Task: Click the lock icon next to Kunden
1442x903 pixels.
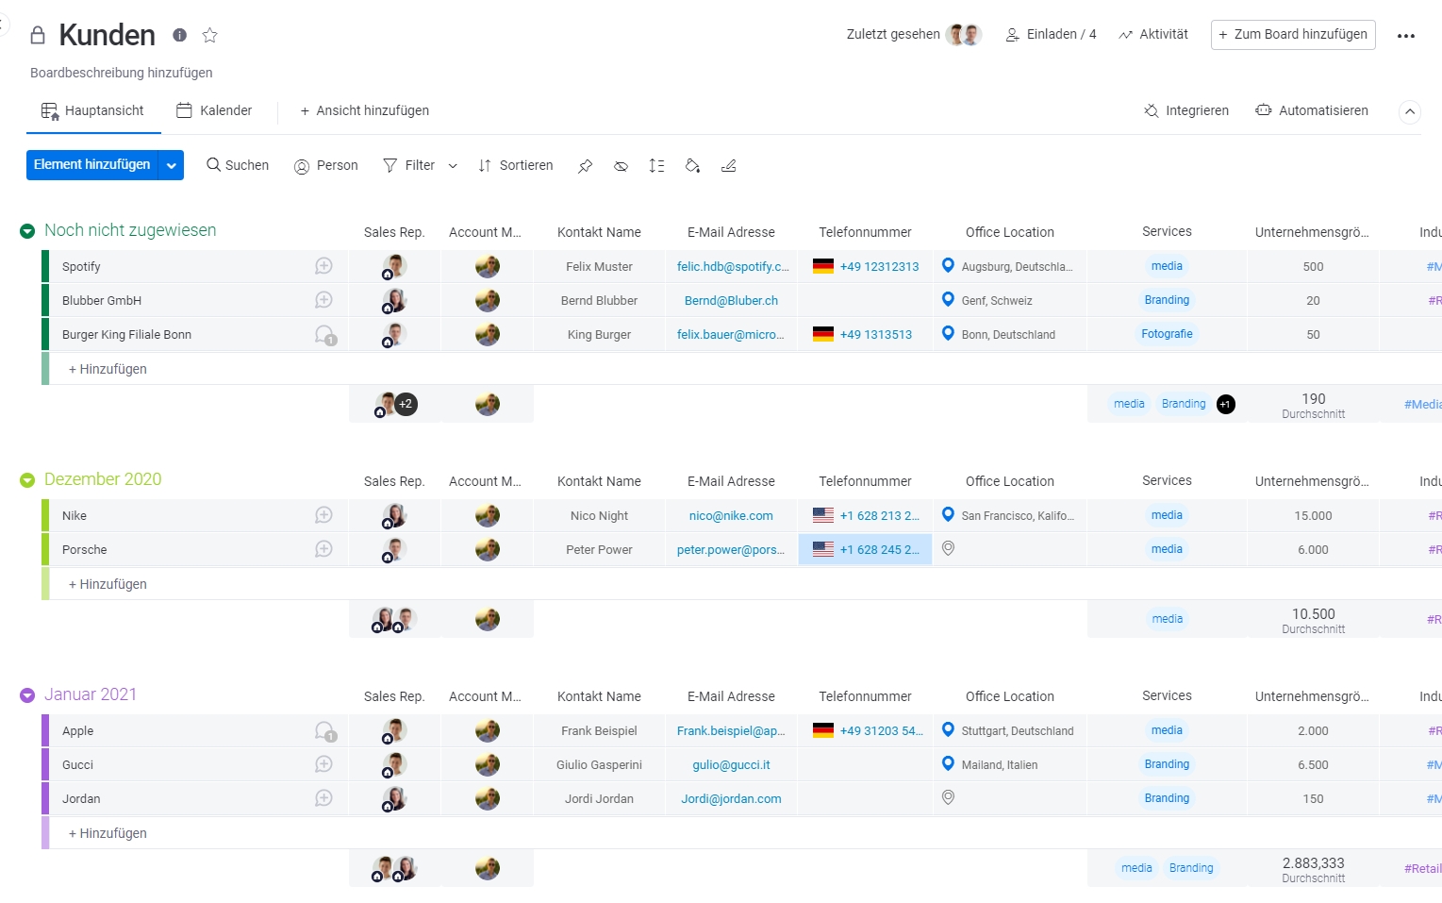Action: [38, 35]
